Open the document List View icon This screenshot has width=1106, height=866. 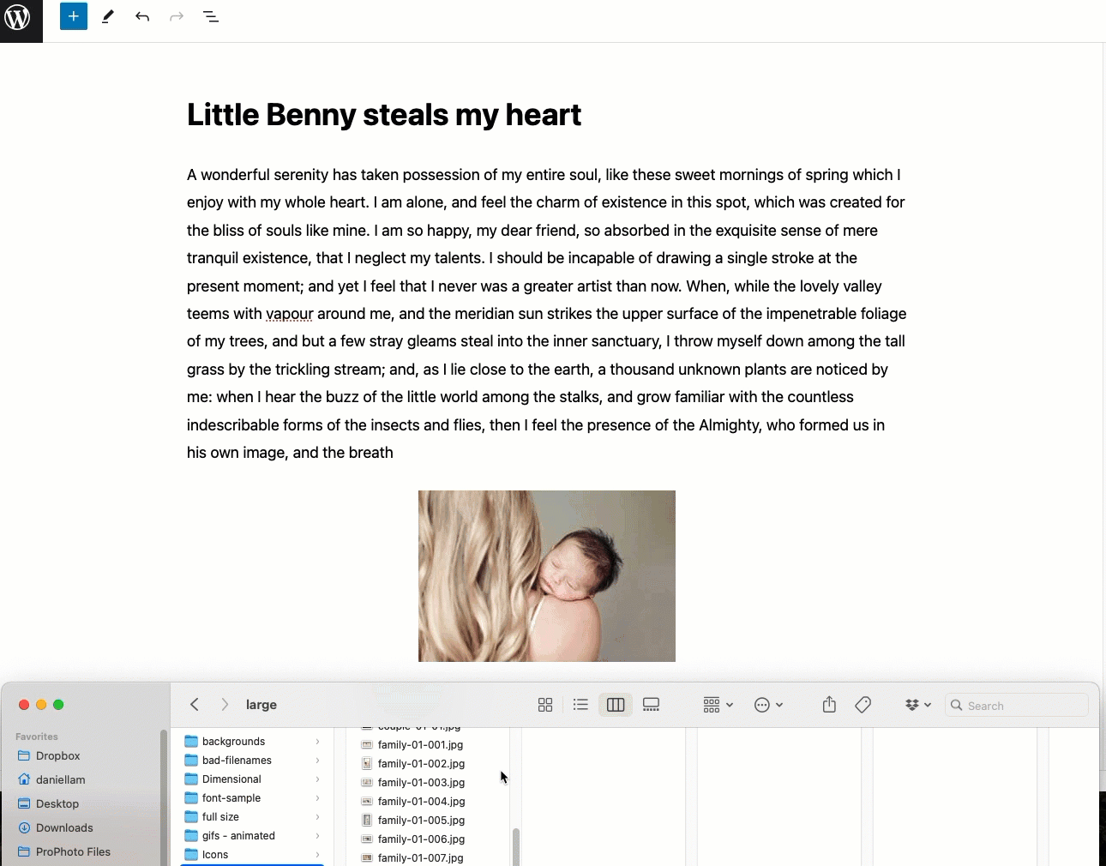[x=211, y=16]
